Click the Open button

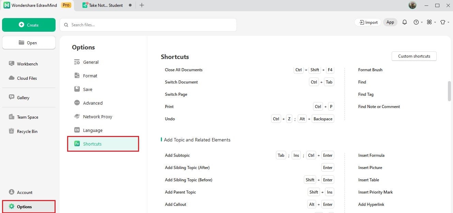(x=29, y=43)
